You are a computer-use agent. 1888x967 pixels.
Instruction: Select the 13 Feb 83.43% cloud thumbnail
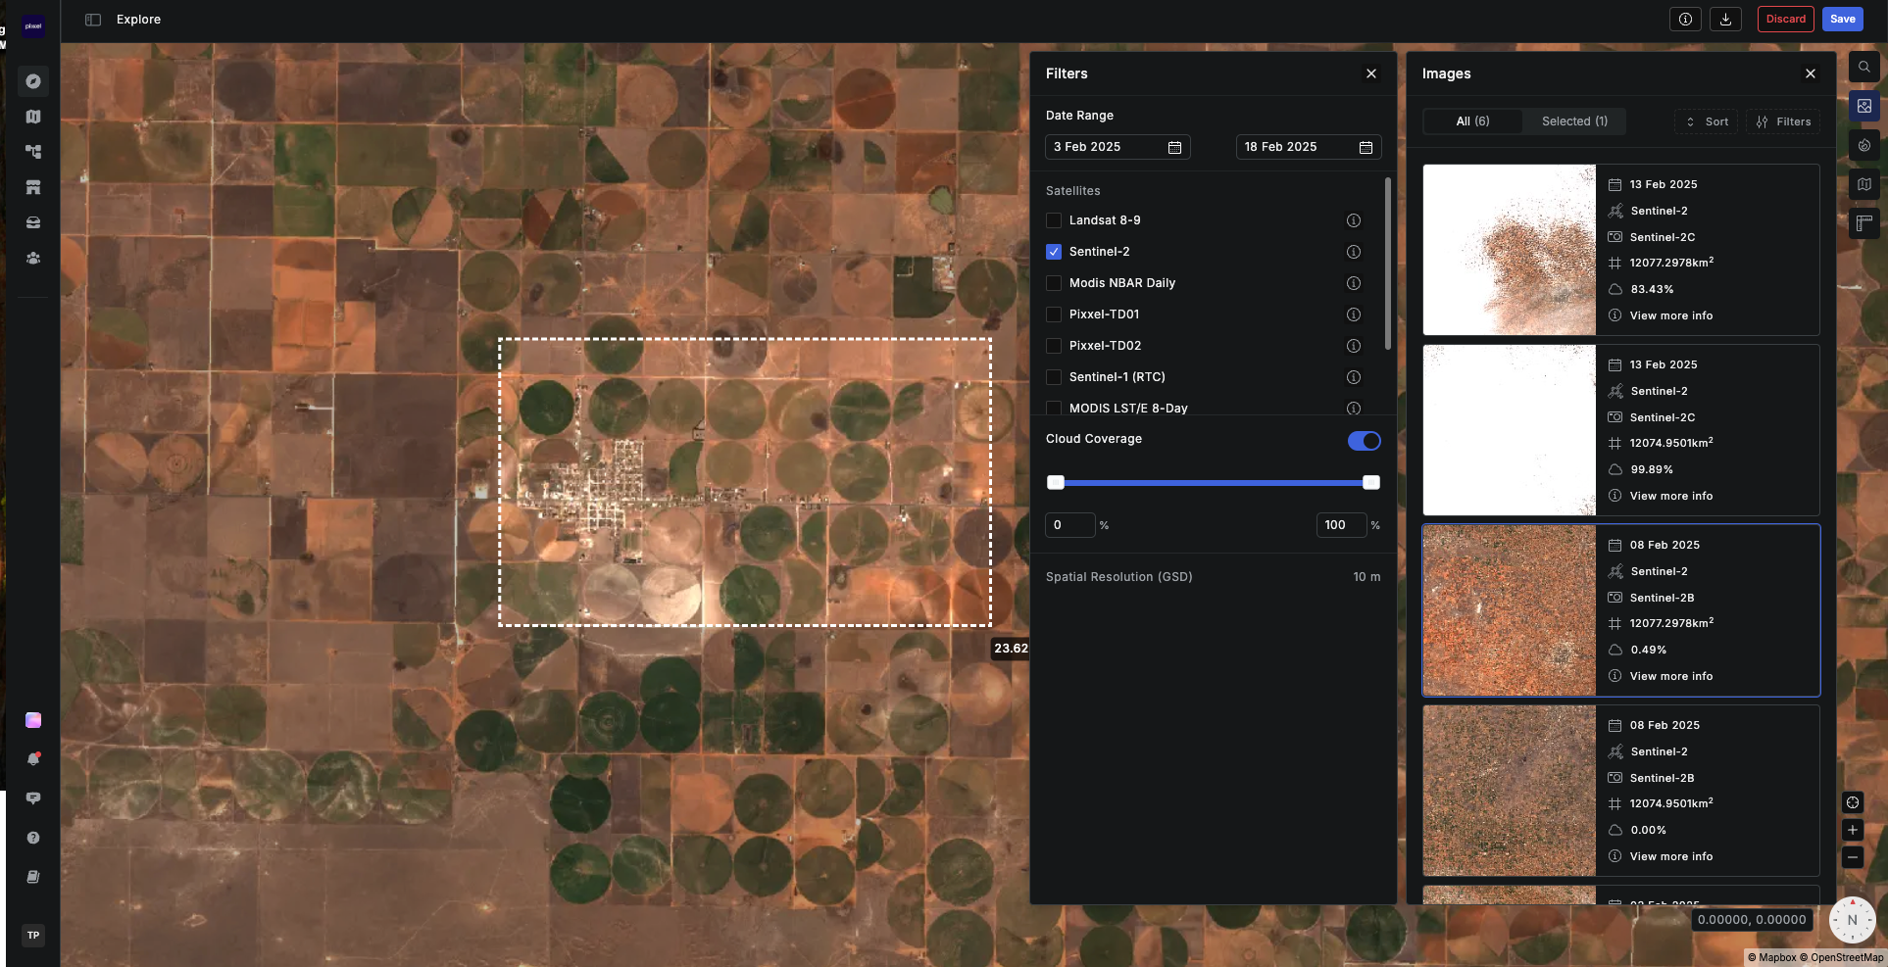pos(1509,250)
